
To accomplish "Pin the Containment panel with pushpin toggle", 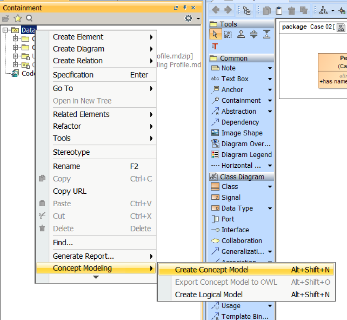I will 185,8.
